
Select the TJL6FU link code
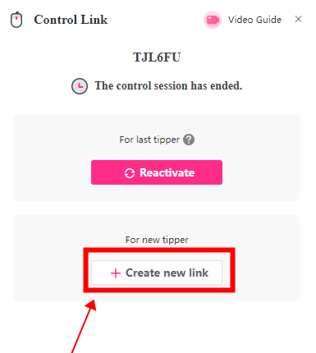tap(157, 57)
